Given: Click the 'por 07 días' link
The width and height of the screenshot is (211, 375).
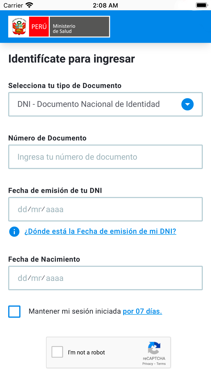Looking at the screenshot, I should (x=142, y=311).
